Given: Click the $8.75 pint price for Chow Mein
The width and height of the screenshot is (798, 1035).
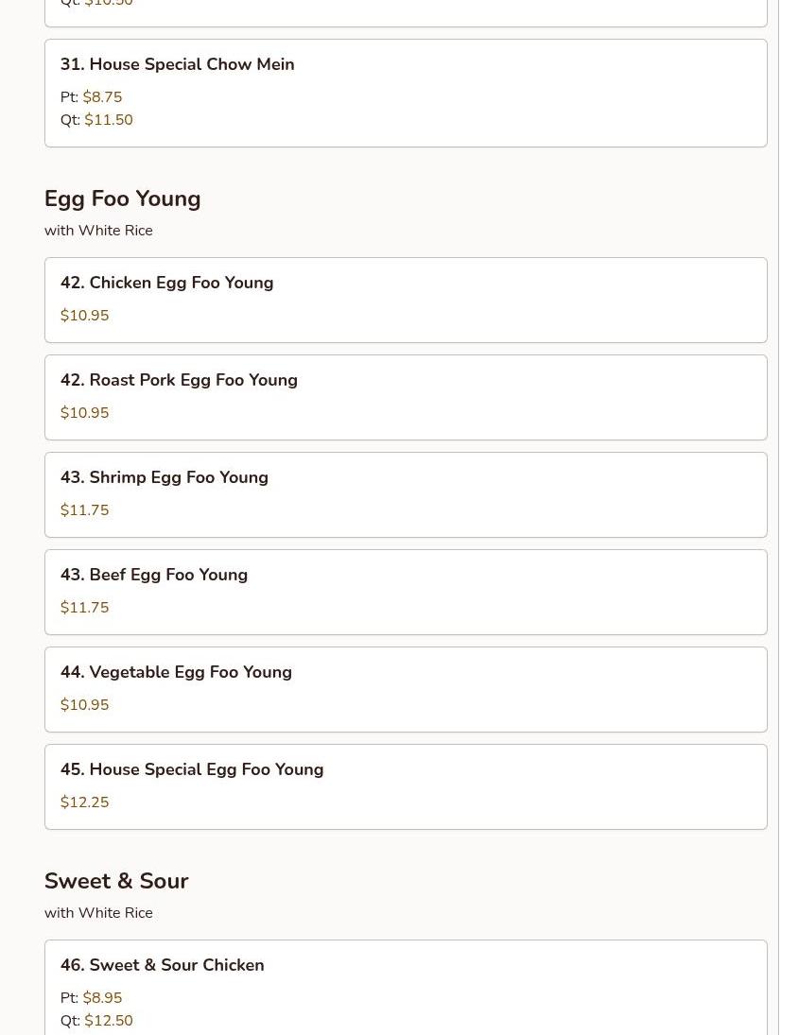Looking at the screenshot, I should click(102, 97).
